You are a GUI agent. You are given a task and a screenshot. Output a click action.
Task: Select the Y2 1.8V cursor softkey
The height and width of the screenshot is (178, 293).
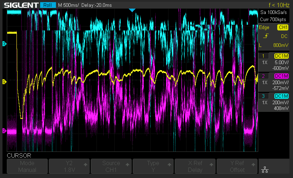pos(69,166)
